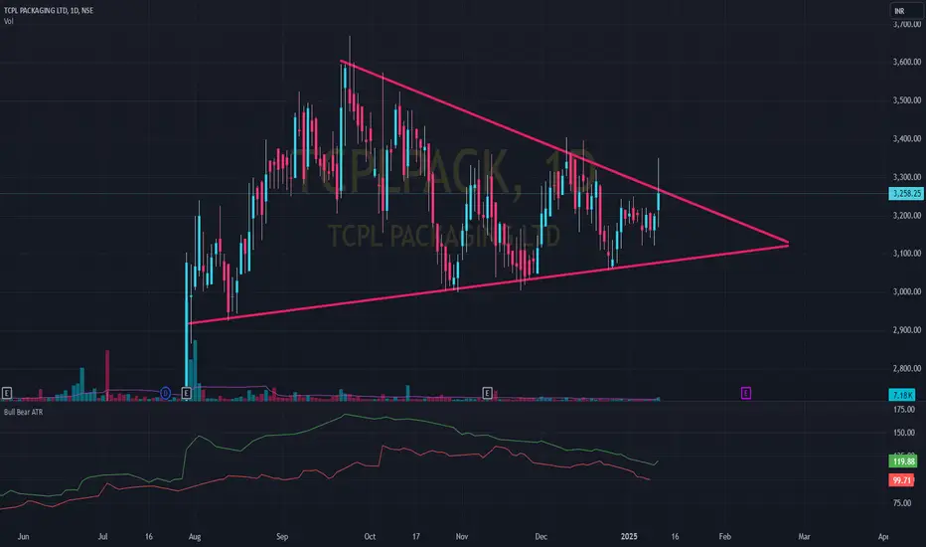
Task: Open the earnings marker E near June
Action: point(7,393)
